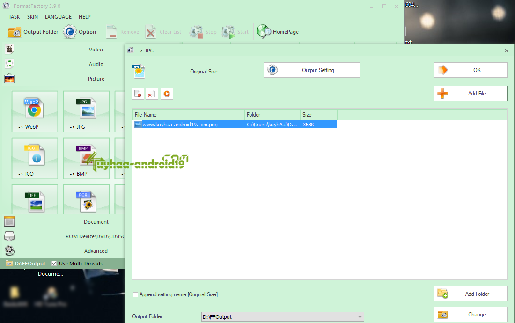The height and width of the screenshot is (323, 515).
Task: Click the music note icon beside Audio
Action: coord(9,64)
